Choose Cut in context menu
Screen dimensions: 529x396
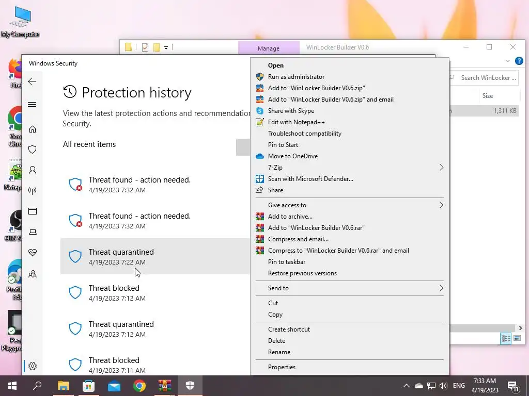pyautogui.click(x=350, y=303)
